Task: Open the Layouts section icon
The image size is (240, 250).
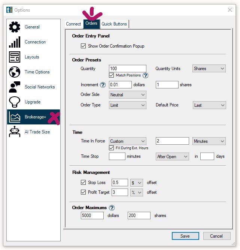Action: (x=15, y=57)
